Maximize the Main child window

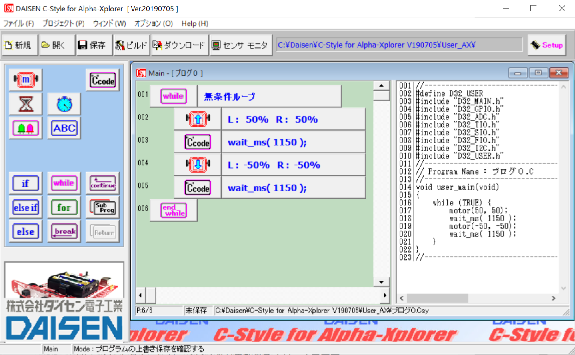click(538, 73)
